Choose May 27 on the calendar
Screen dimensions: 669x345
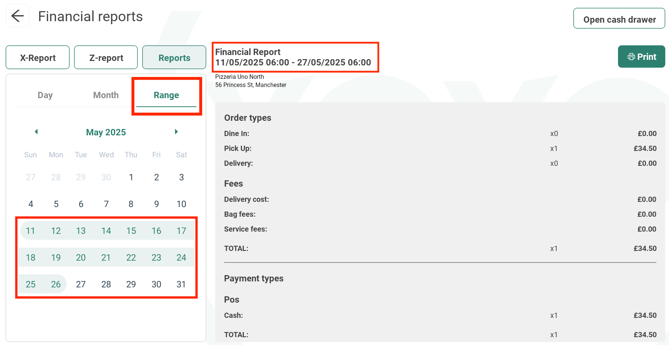[x=81, y=284]
